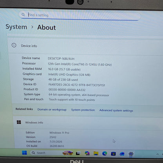Open System protection link
163x163 pixels.
[83, 110]
